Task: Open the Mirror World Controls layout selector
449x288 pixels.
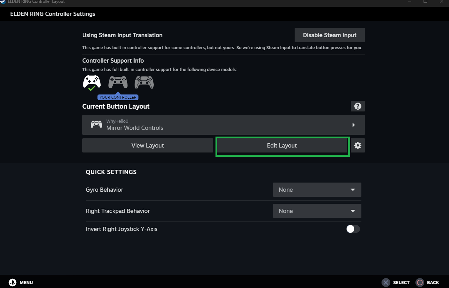Action: point(224,125)
